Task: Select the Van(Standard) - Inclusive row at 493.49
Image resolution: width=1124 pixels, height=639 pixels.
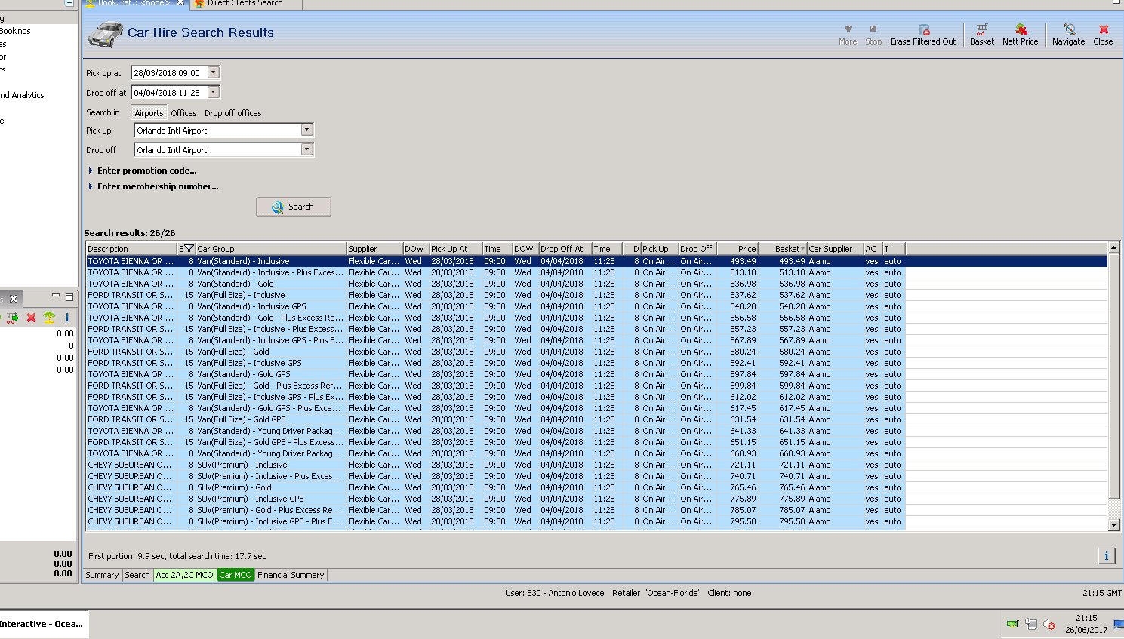Action: 596,261
